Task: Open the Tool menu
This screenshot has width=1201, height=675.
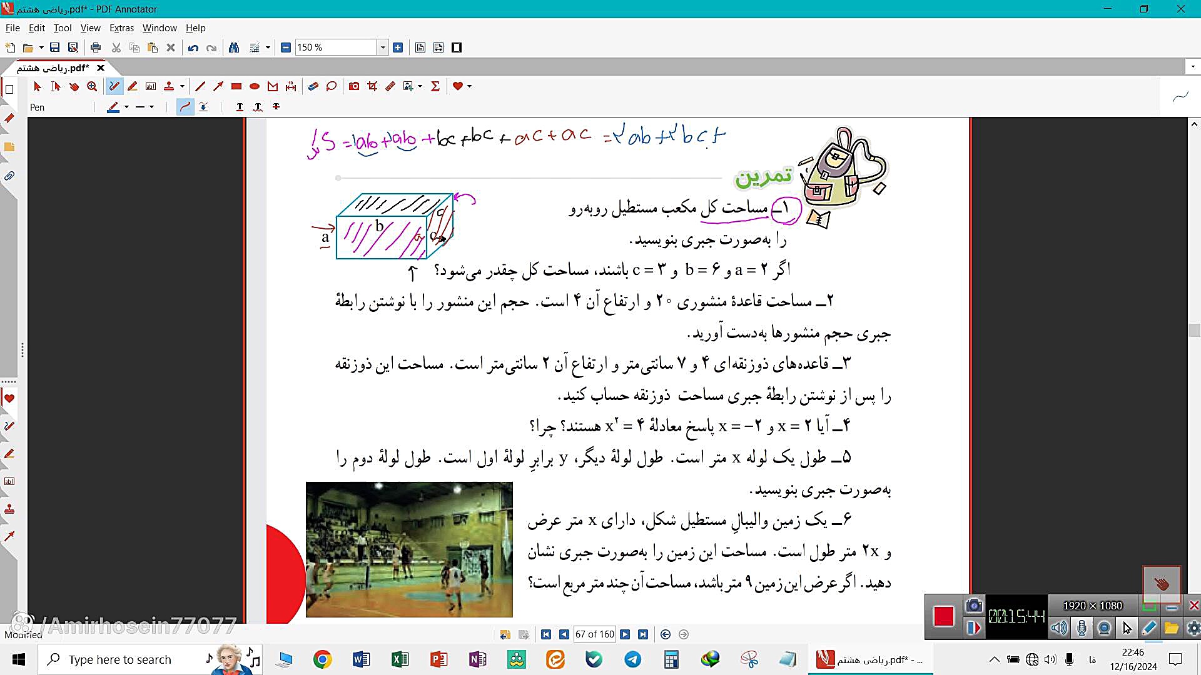Action: pos(62,28)
